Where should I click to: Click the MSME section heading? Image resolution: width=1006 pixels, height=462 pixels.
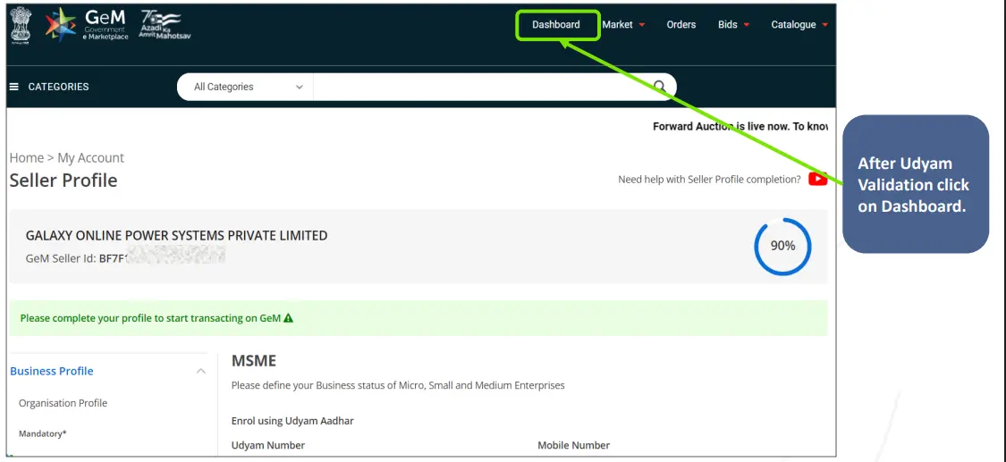253,361
